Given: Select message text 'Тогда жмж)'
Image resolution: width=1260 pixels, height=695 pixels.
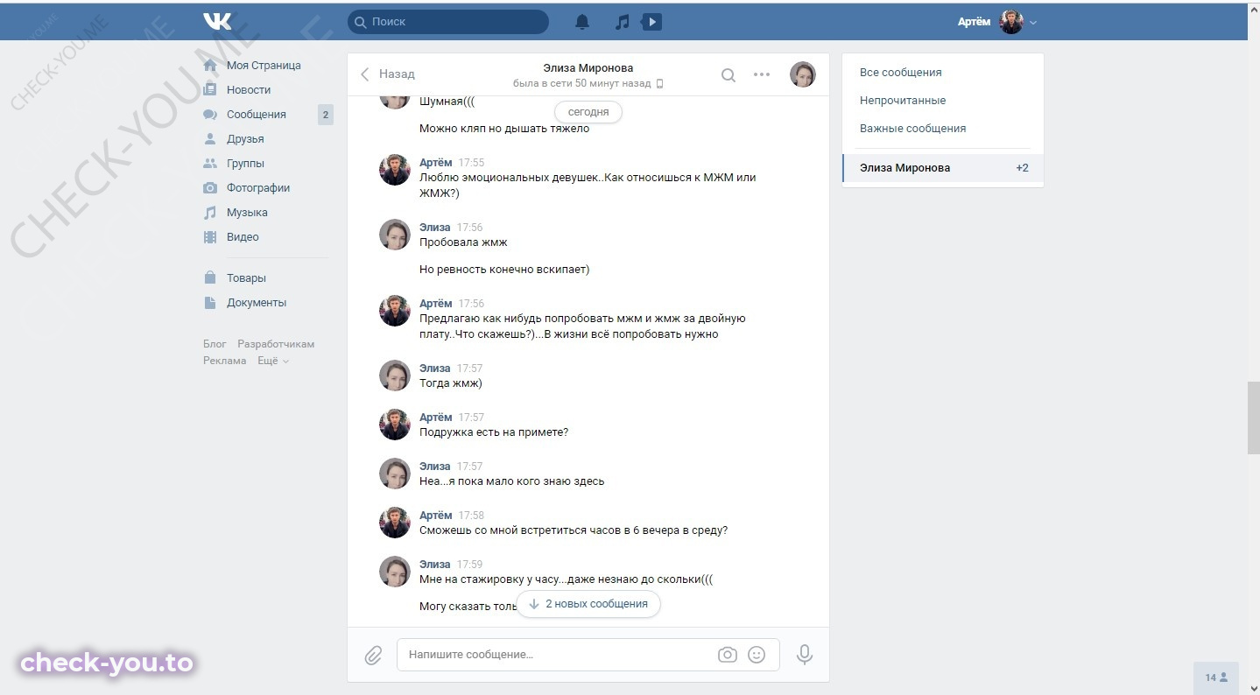Looking at the screenshot, I should 451,383.
